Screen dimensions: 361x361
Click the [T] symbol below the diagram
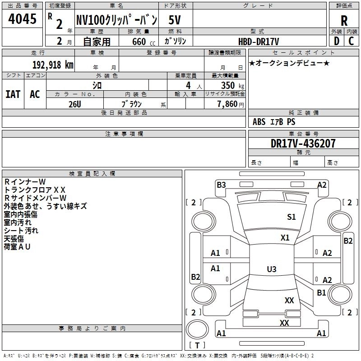[x=197, y=345]
